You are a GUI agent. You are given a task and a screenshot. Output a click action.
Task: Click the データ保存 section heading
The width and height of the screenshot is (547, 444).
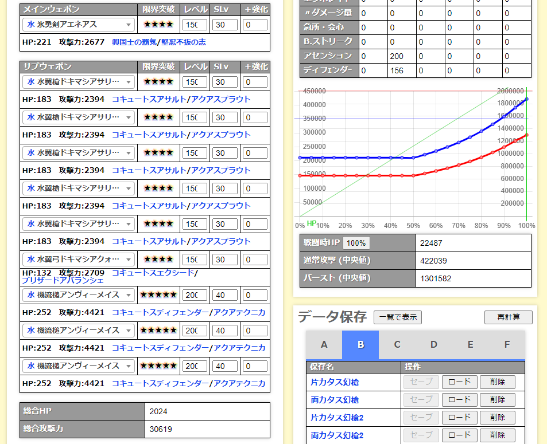pyautogui.click(x=332, y=317)
